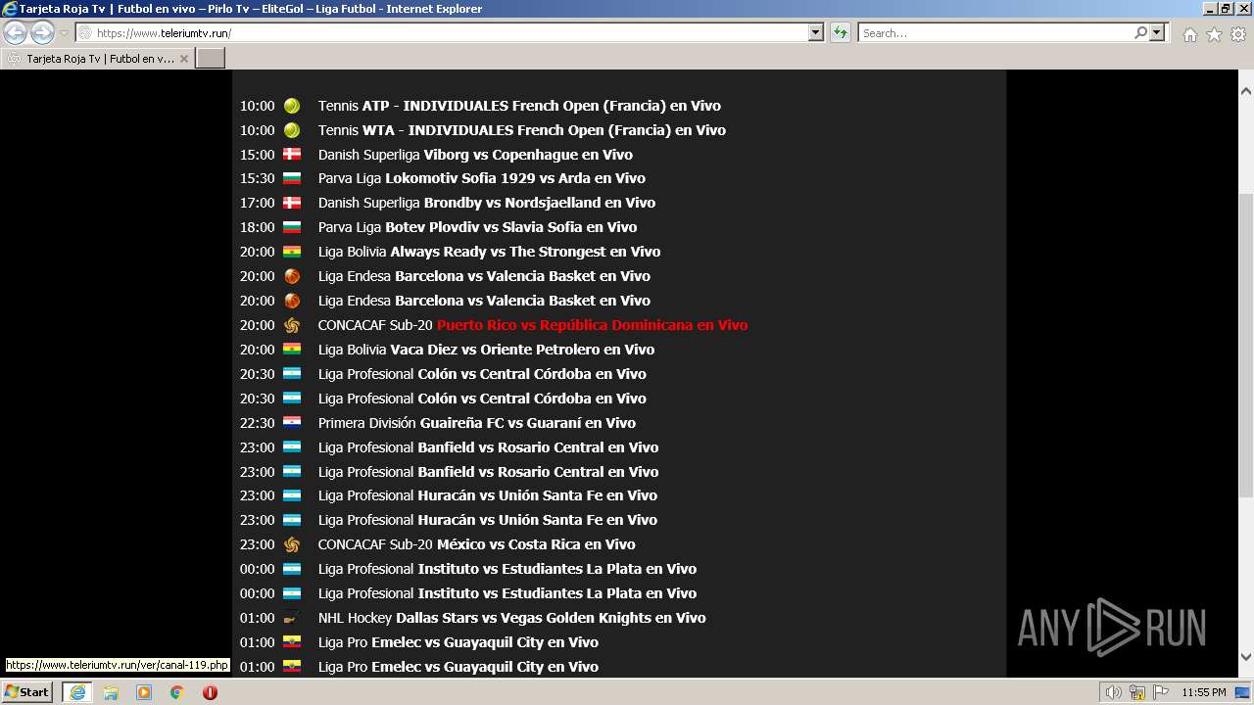Screen dimensions: 1254x705
Task: Open Brondby vs Nordsjaelland en Vivo link
Action: click(540, 203)
